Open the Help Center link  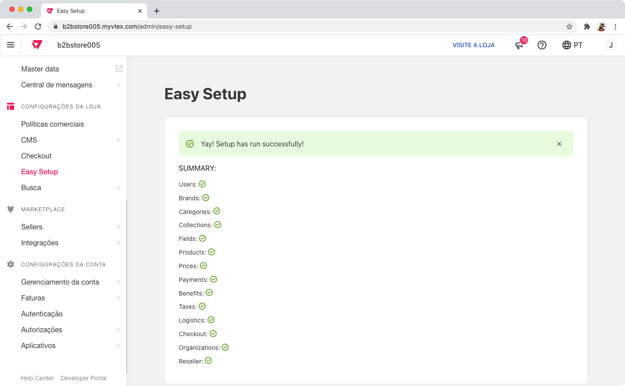(x=37, y=378)
